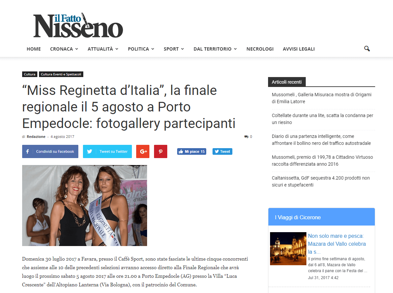
Task: Open the Redazione author link
Action: [x=36, y=137]
